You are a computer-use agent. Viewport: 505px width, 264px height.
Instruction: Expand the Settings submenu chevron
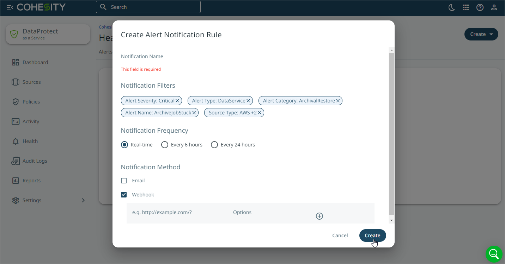[x=83, y=200]
